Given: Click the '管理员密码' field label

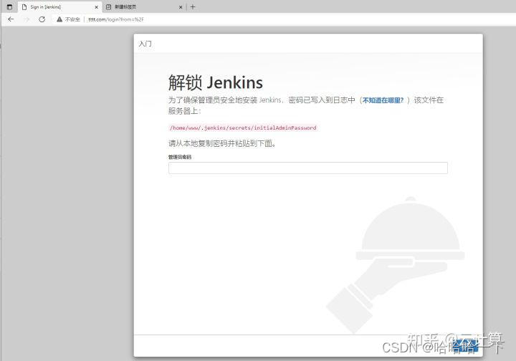Looking at the screenshot, I should click(x=180, y=157).
